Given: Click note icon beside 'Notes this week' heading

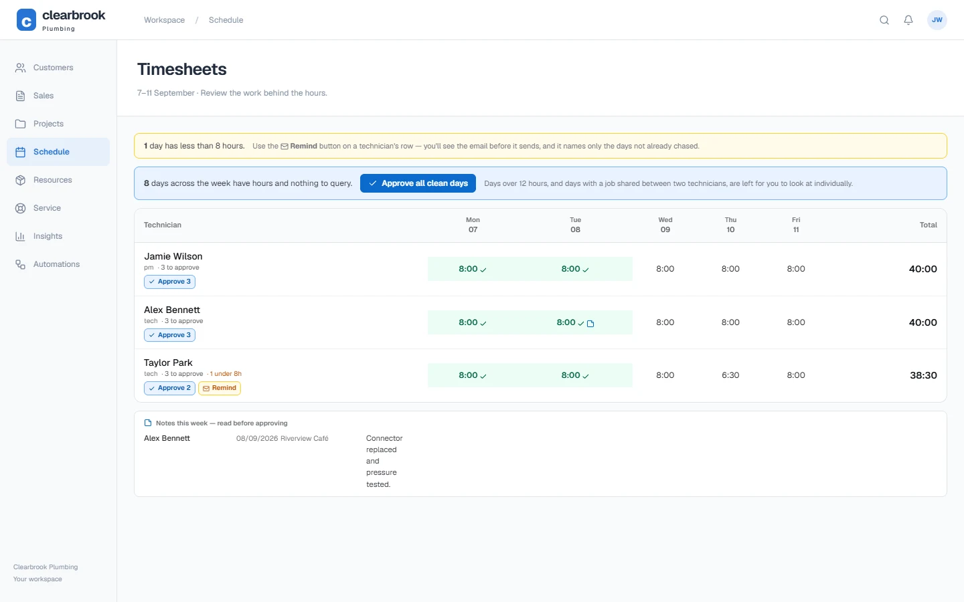Looking at the screenshot, I should coord(148,423).
